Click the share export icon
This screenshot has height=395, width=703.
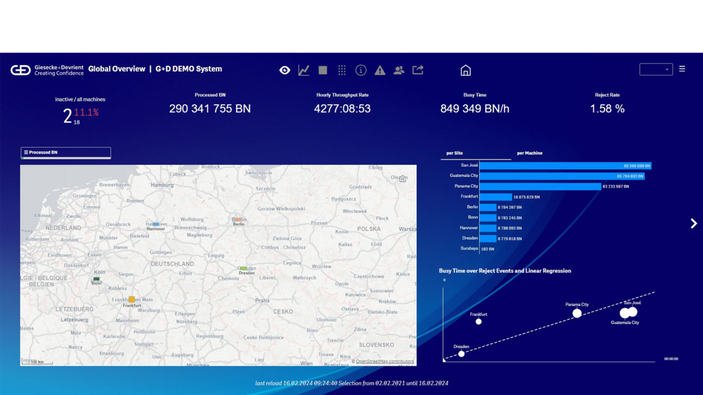tap(418, 70)
